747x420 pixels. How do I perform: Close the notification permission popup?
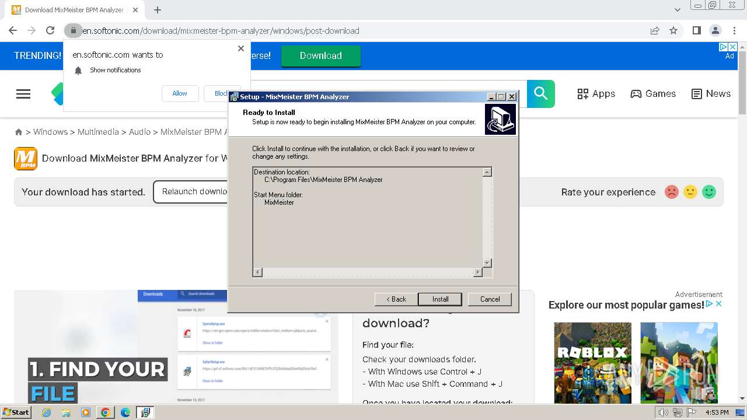coord(241,48)
